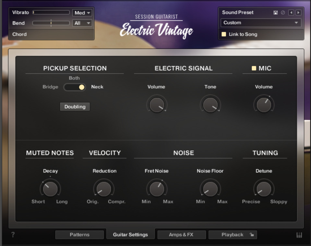
Task: Toggle the pickup selection switch
Action: pyautogui.click(x=75, y=87)
